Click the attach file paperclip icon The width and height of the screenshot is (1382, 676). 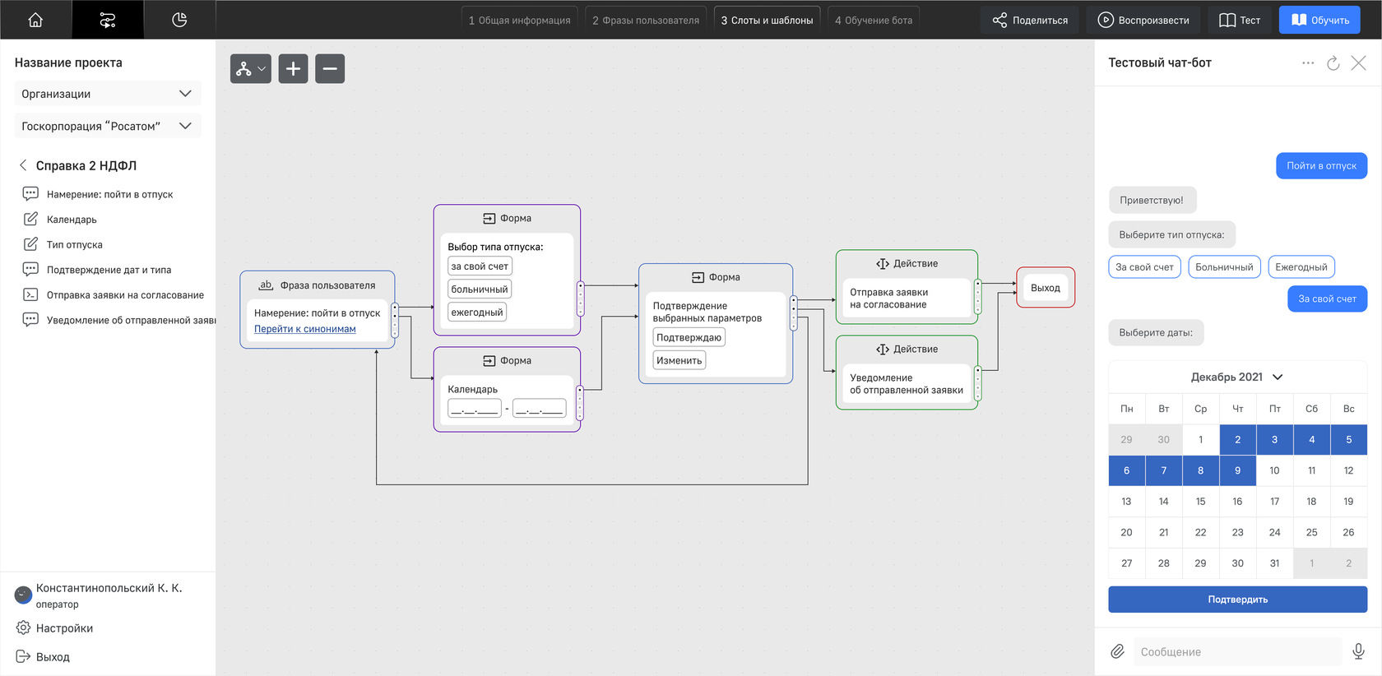pos(1117,651)
